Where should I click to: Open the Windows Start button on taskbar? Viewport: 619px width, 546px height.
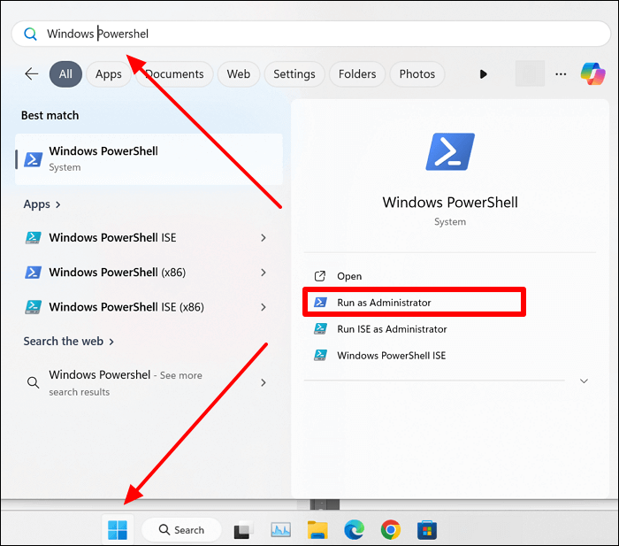coord(118,530)
